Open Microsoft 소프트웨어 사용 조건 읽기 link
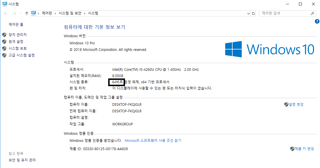The width and height of the screenshot is (320, 168). (x=153, y=140)
